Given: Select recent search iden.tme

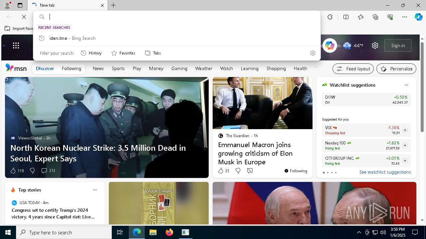Looking at the screenshot, I should (x=177, y=38).
